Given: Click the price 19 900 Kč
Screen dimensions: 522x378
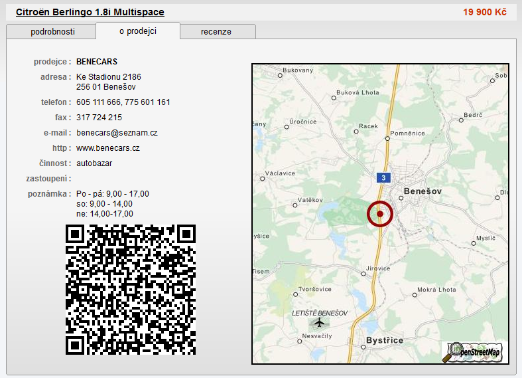Looking at the screenshot, I should tap(485, 13).
